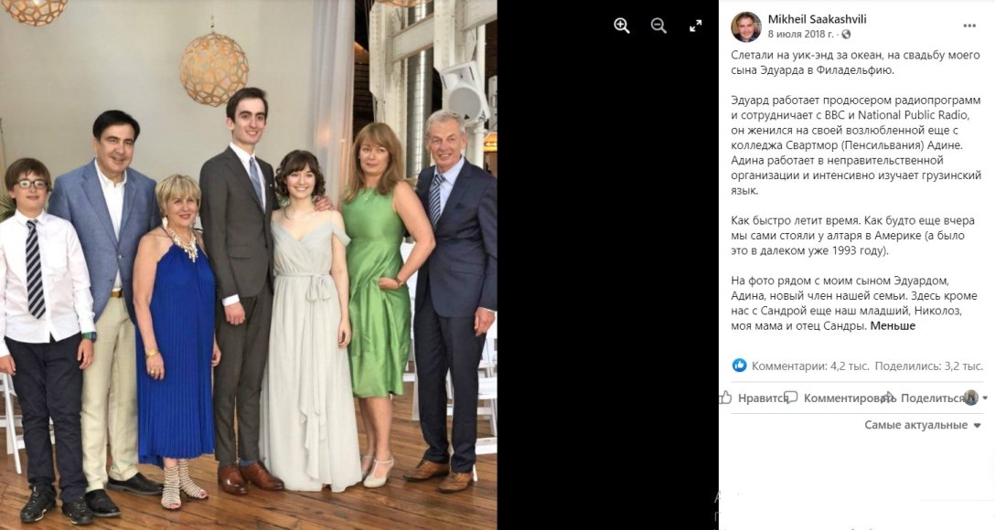Like the post with Нравится
Image resolution: width=995 pixels, height=530 pixels.
pyautogui.click(x=755, y=397)
